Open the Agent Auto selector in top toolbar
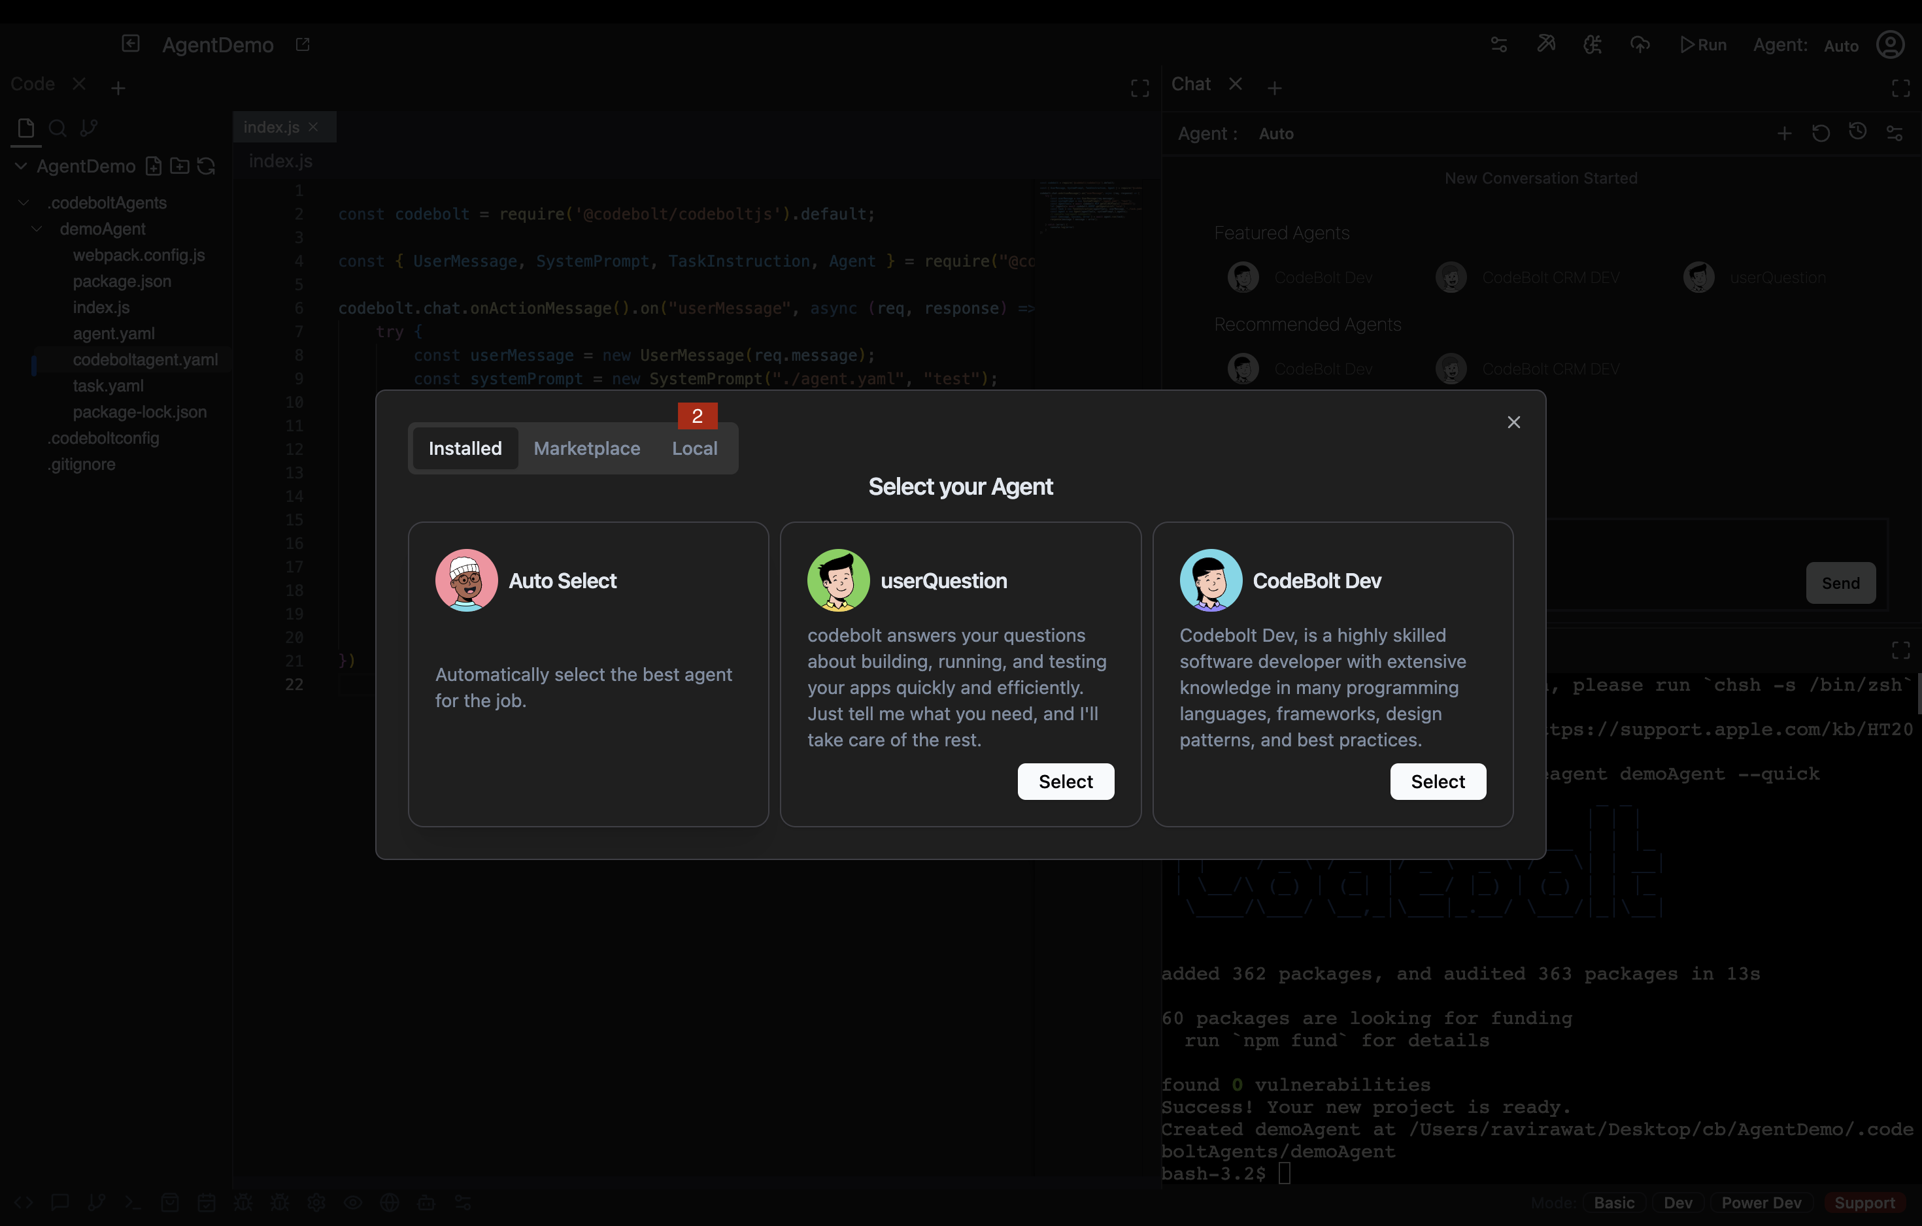1922x1226 pixels. point(1840,46)
